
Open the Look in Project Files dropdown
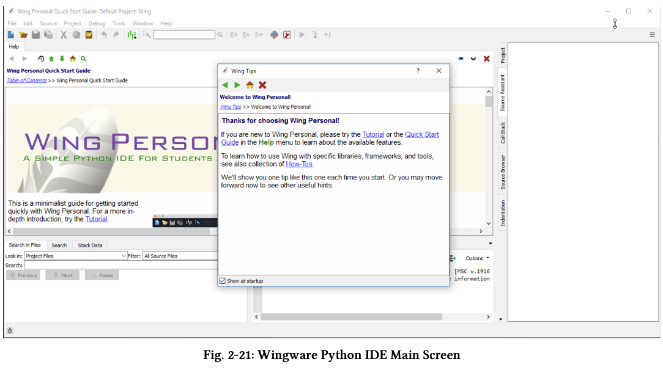(75, 256)
